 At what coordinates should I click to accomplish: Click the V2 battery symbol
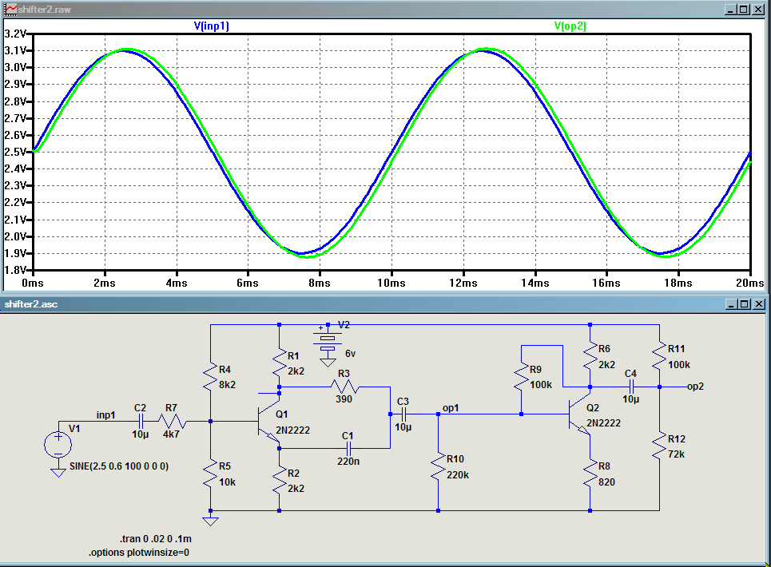[327, 343]
